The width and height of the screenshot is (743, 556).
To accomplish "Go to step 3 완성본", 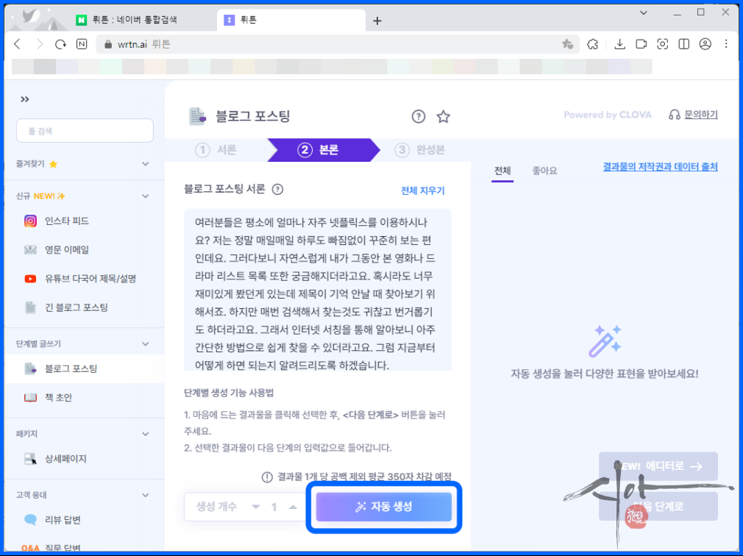I will (x=420, y=150).
